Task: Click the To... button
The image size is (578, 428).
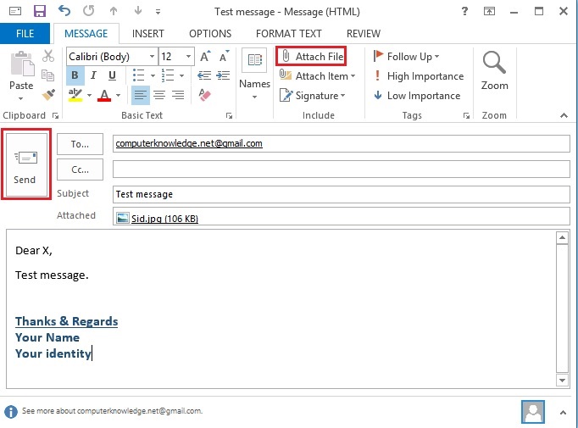Action: tap(80, 144)
